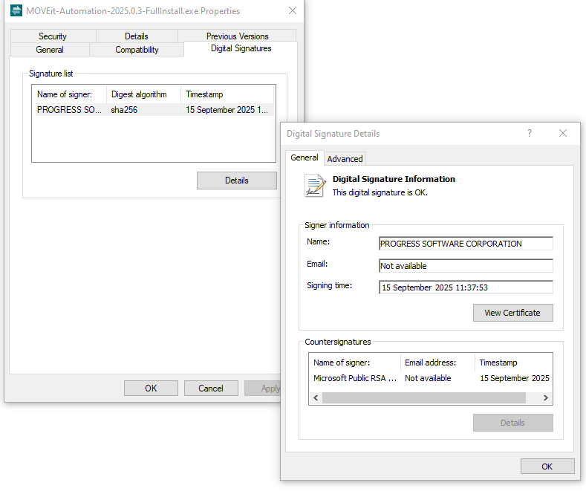Screen dimensions: 586x494
Task: Click Email address column header
Action: point(437,363)
